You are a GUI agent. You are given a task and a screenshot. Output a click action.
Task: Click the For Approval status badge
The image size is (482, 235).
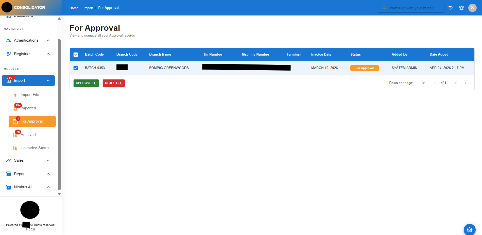coord(365,68)
